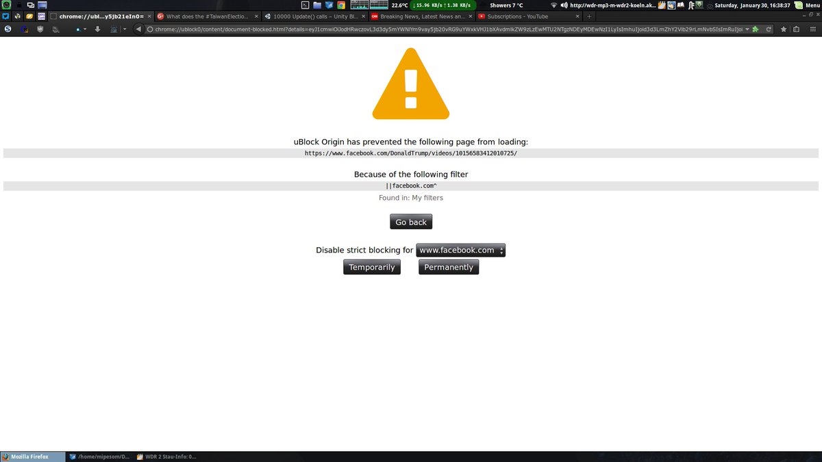Viewport: 822px width, 462px height.
Task: Launch the terminal from the top panel
Action: point(306,5)
